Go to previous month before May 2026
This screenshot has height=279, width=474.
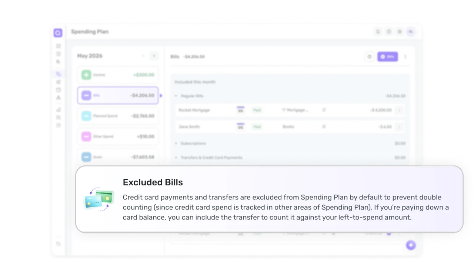(x=143, y=56)
